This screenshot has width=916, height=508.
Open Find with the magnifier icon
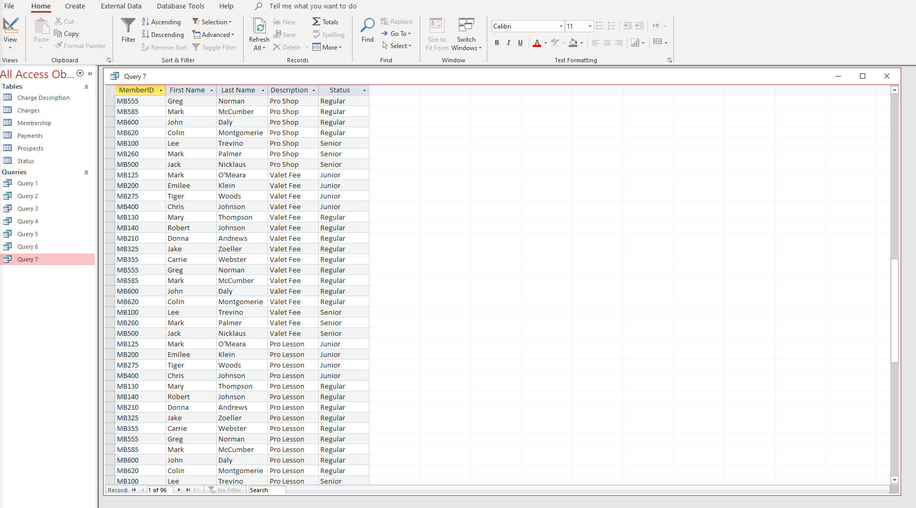click(367, 25)
